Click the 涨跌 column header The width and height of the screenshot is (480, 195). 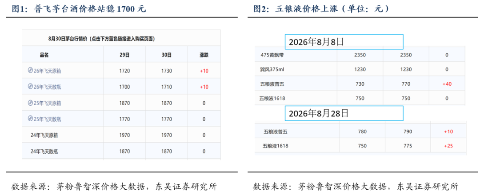204,55
